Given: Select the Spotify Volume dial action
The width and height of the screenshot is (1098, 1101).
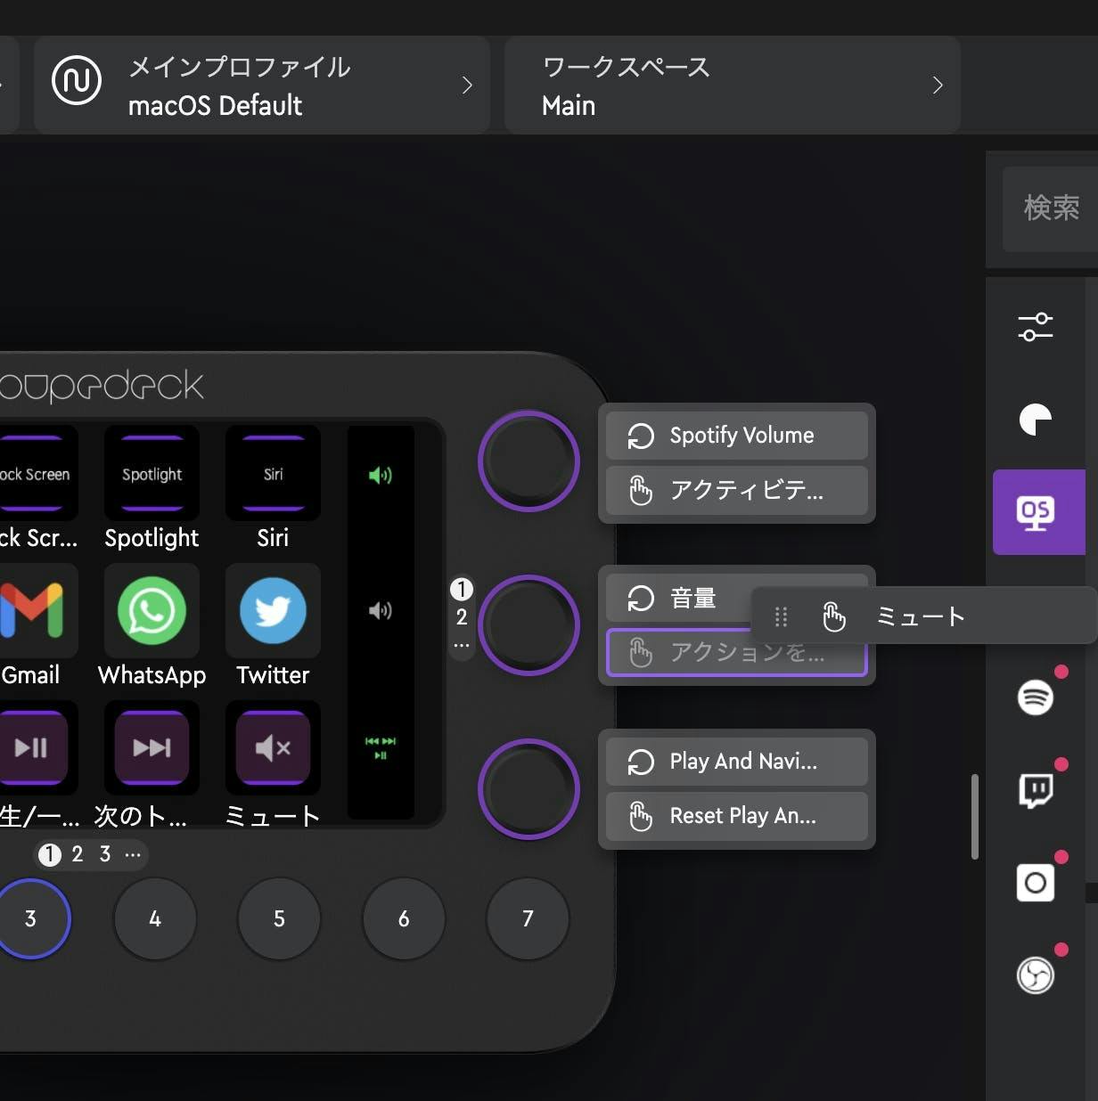Looking at the screenshot, I should click(x=736, y=436).
